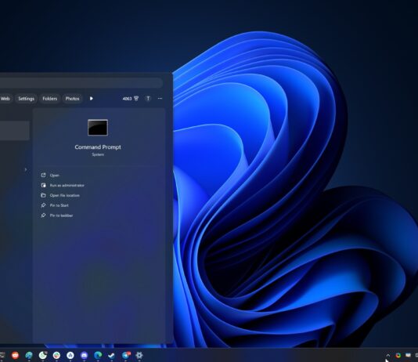
Task: Open Steam from the taskbar
Action: [111, 355]
